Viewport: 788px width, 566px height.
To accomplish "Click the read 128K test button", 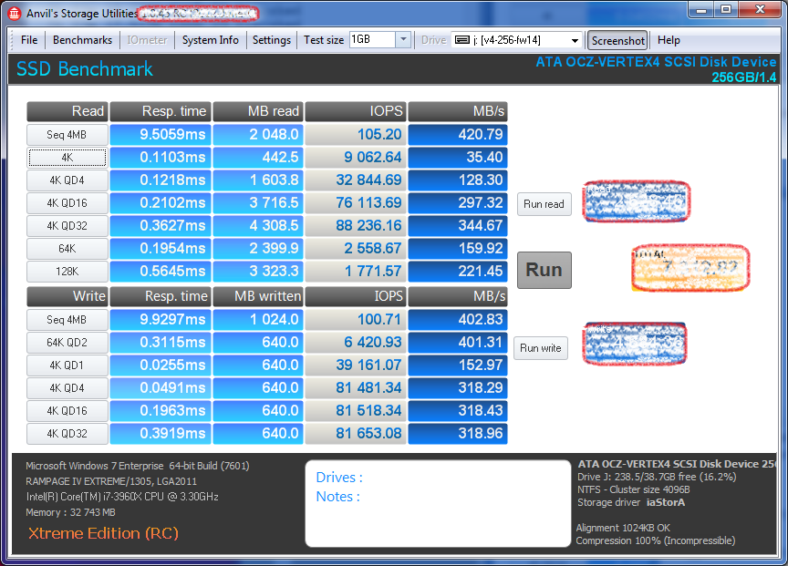I will coord(67,272).
